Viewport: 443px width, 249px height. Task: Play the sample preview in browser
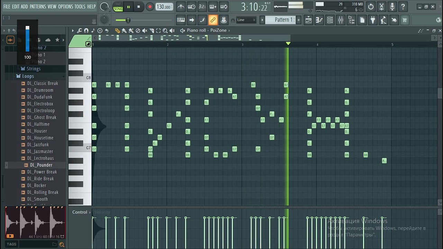pyautogui.click(x=10, y=236)
